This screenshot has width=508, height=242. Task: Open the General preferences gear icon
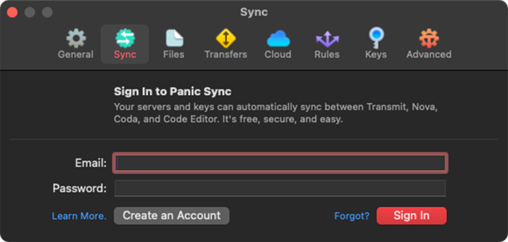click(76, 38)
